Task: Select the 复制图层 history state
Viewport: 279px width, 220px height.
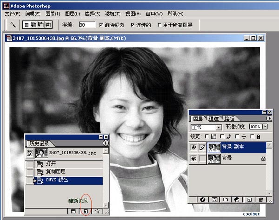Action: pyautogui.click(x=56, y=172)
